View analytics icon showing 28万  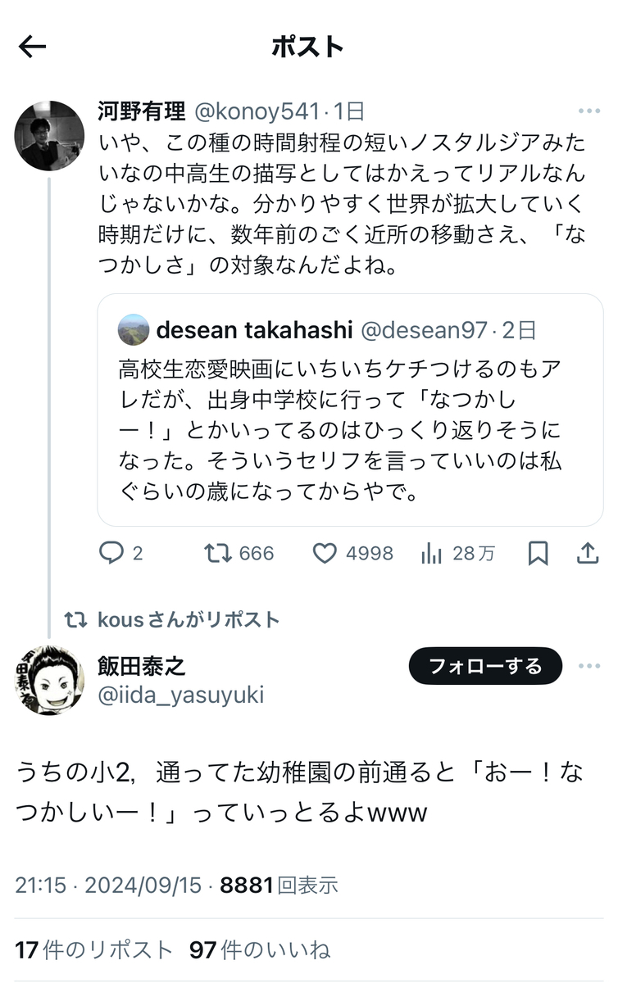coord(431,554)
